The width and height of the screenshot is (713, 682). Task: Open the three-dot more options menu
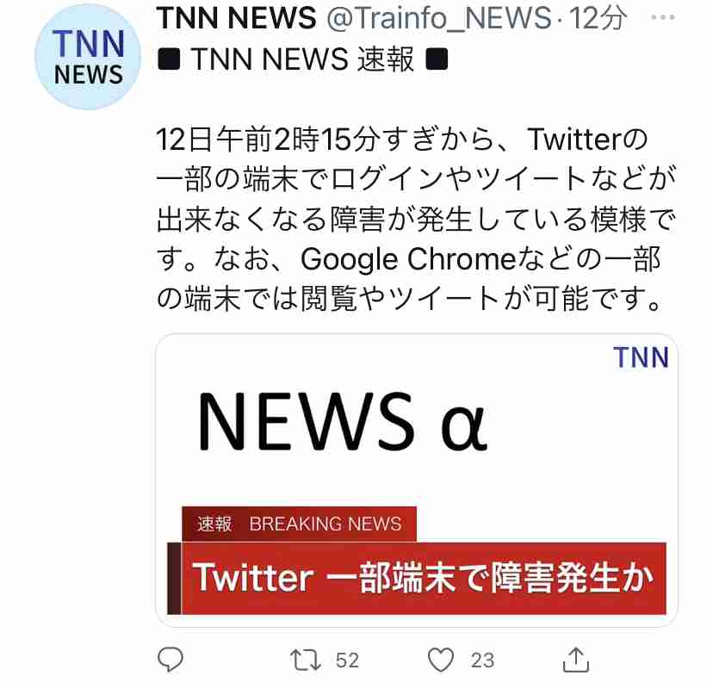(x=662, y=17)
